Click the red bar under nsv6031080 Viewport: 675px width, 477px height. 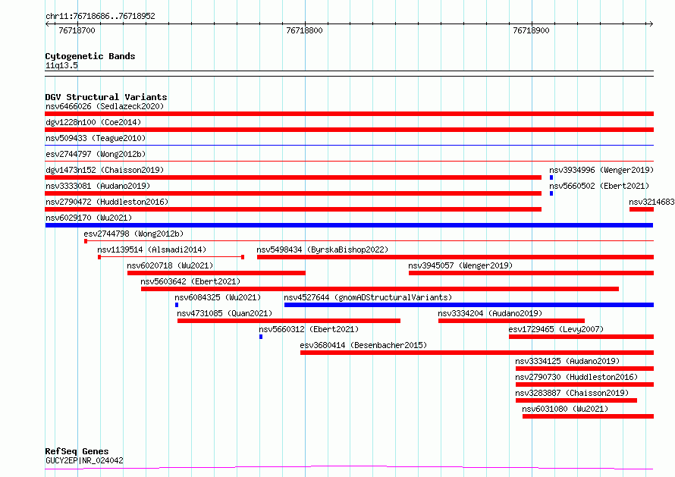pos(588,416)
